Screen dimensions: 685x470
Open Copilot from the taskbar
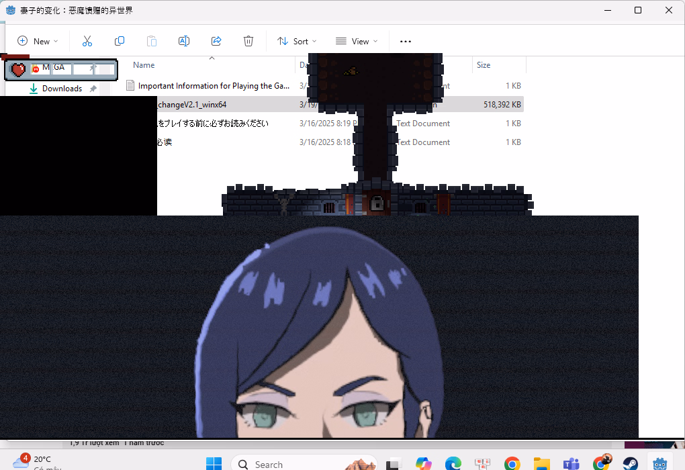423,464
